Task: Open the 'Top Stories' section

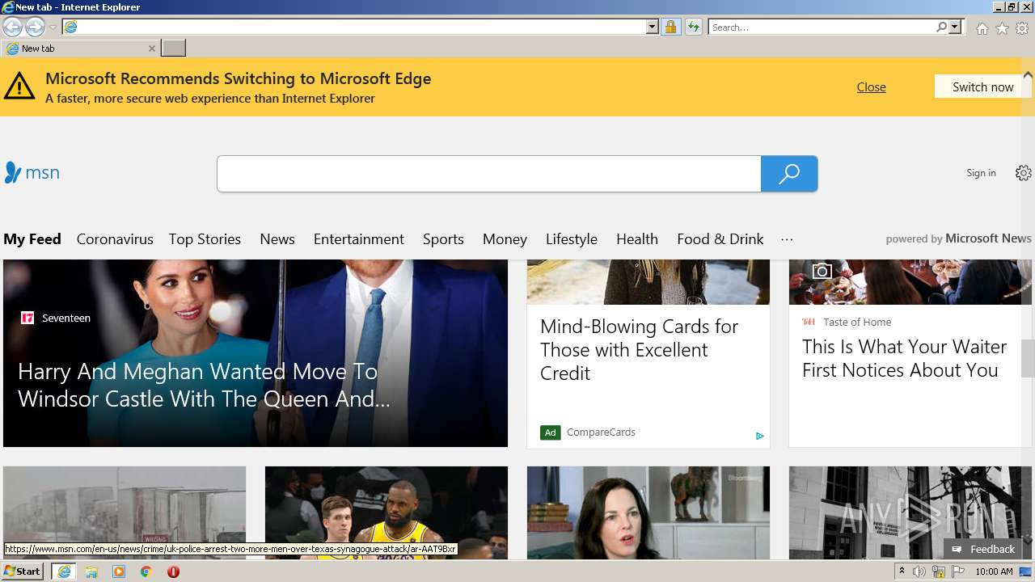Action: [x=205, y=239]
